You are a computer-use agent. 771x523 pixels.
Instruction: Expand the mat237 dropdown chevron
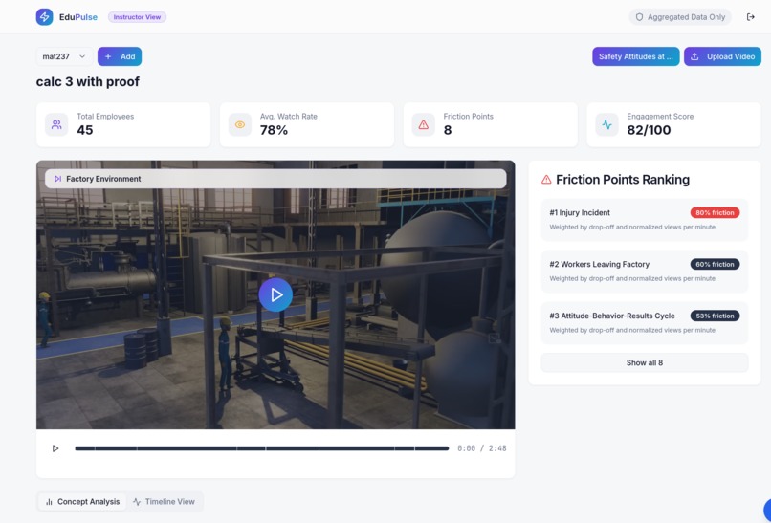click(x=82, y=56)
